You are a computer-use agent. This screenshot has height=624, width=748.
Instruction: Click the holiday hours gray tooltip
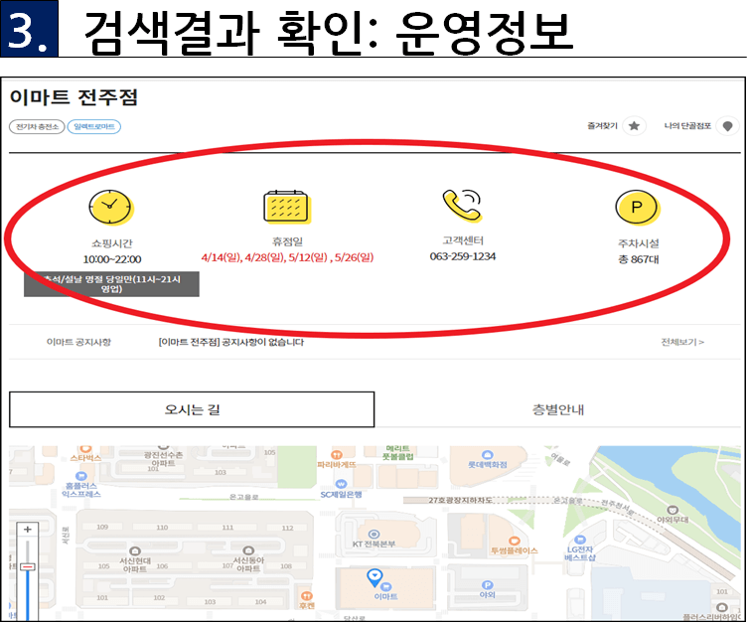(x=111, y=284)
